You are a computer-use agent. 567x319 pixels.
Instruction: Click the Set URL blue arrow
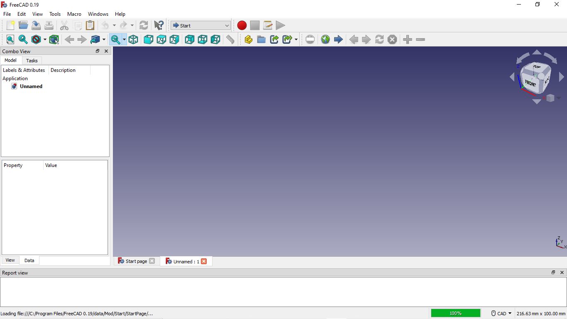[x=338, y=39]
